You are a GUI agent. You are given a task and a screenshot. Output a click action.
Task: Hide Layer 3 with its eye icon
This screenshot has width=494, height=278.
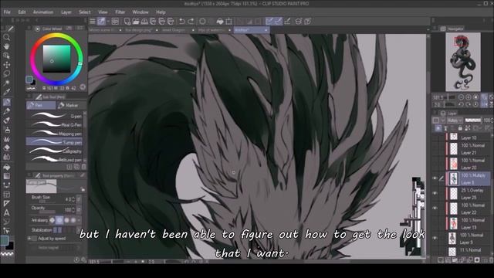click(435, 178)
